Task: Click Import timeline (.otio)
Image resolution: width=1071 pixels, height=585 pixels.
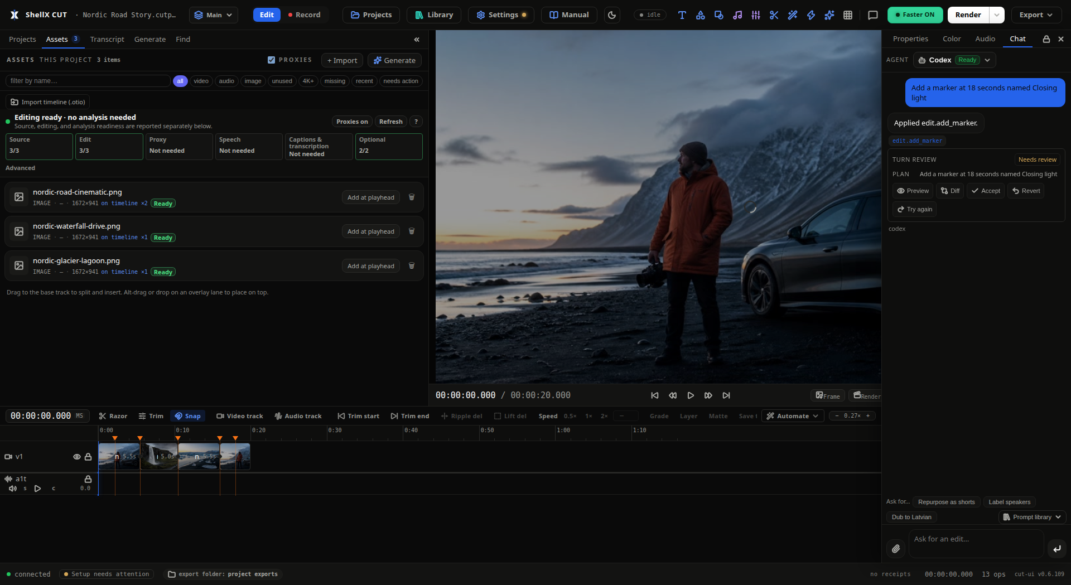Action: [48, 102]
